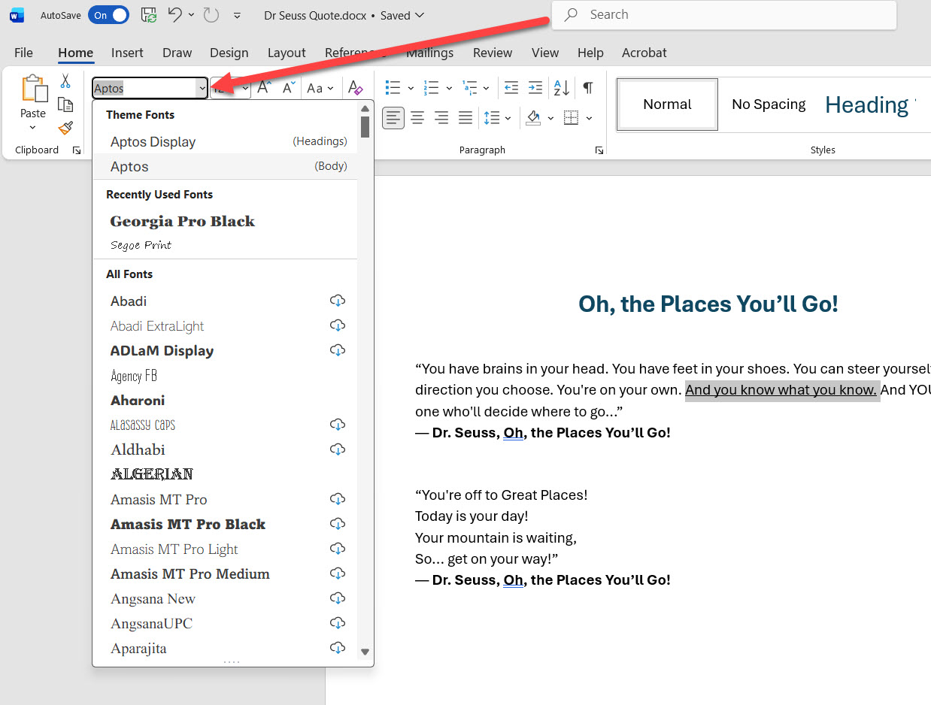The width and height of the screenshot is (931, 705).
Task: Open the Bullets library dropdown arrow
Action: pyautogui.click(x=411, y=88)
